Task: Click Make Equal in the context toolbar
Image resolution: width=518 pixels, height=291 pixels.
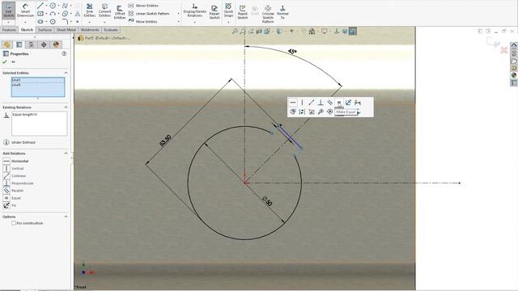Action: [x=339, y=103]
